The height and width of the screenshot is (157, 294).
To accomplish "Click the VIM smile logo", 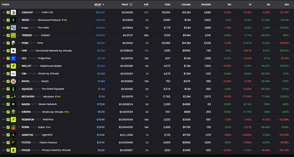I will [13, 74].
